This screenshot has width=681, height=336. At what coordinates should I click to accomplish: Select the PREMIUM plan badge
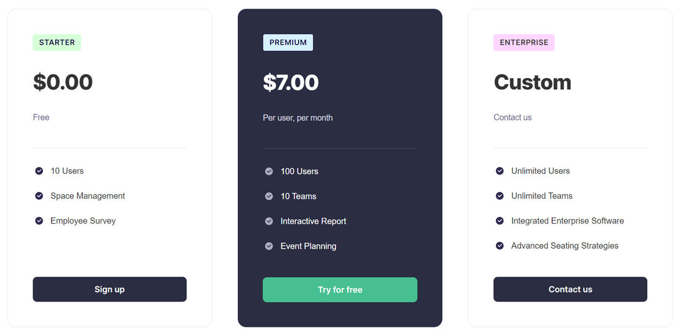click(x=288, y=42)
